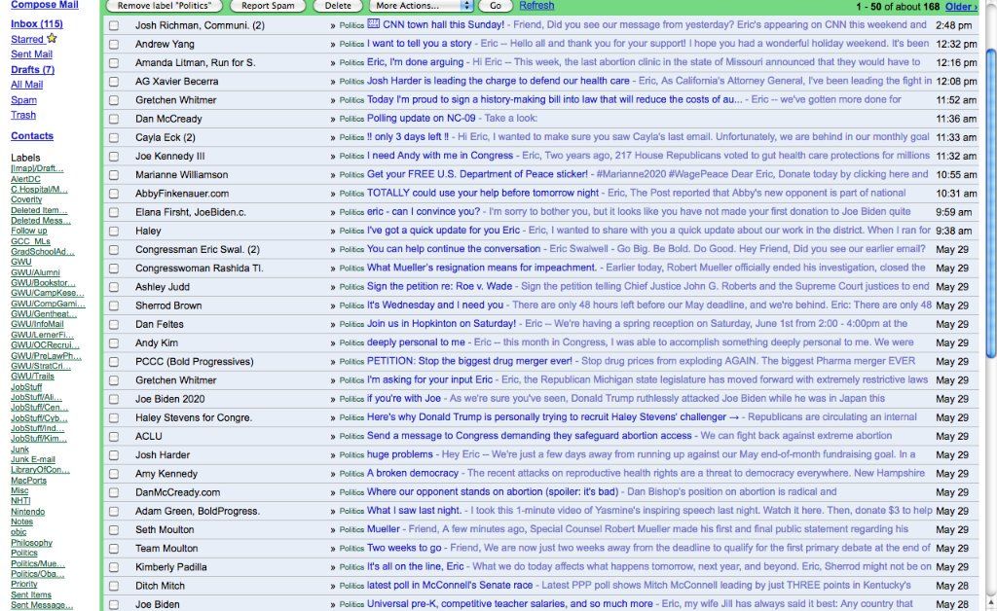
Task: Tick the Sherrod Brown email checkbox
Action: 114,305
